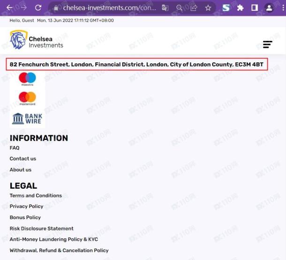Open the hamburger navigation menu
Viewport: 286px width, 260px height.
(x=268, y=45)
